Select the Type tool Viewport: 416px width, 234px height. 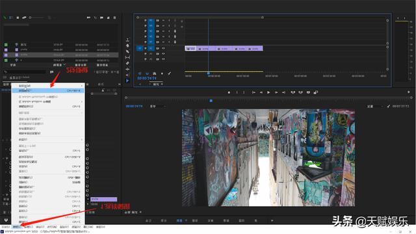tap(127, 40)
